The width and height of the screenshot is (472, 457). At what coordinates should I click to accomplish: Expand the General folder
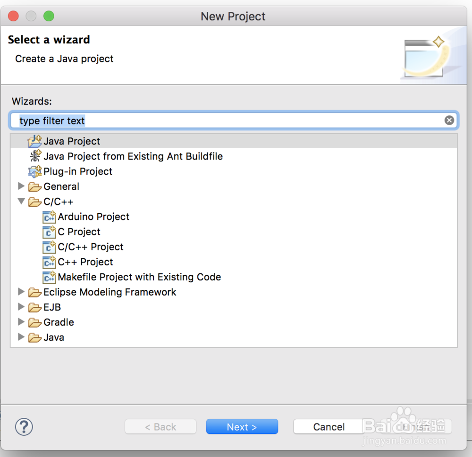coord(21,186)
